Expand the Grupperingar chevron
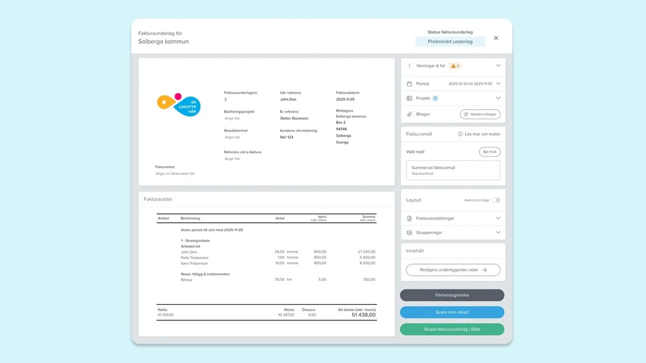The image size is (646, 363). click(x=498, y=233)
